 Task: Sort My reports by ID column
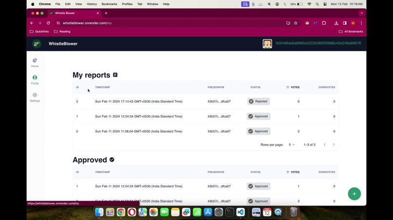(78, 87)
